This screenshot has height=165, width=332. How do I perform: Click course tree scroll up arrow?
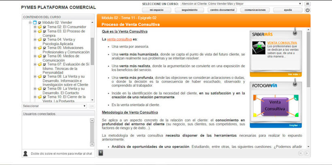pyautogui.click(x=92, y=22)
